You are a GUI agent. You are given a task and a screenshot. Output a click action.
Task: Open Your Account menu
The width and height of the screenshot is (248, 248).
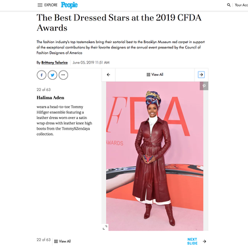pyautogui.click(x=241, y=5)
